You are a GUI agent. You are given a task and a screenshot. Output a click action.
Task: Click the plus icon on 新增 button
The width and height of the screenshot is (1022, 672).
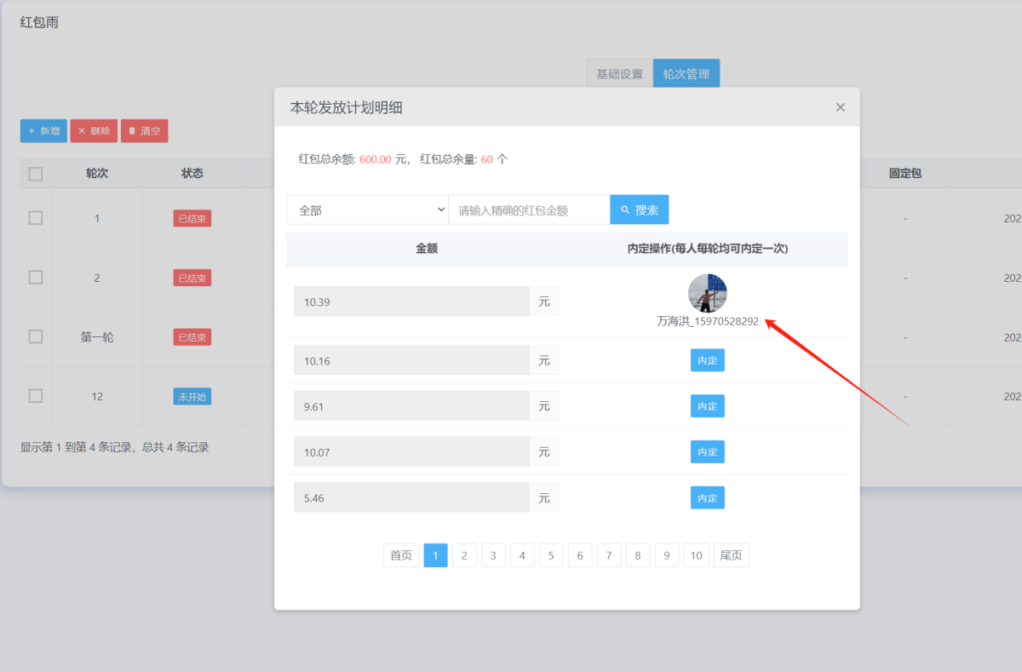pyautogui.click(x=32, y=130)
